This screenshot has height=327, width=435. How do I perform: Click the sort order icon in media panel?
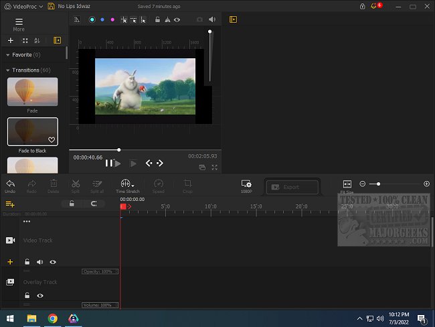(x=37, y=40)
